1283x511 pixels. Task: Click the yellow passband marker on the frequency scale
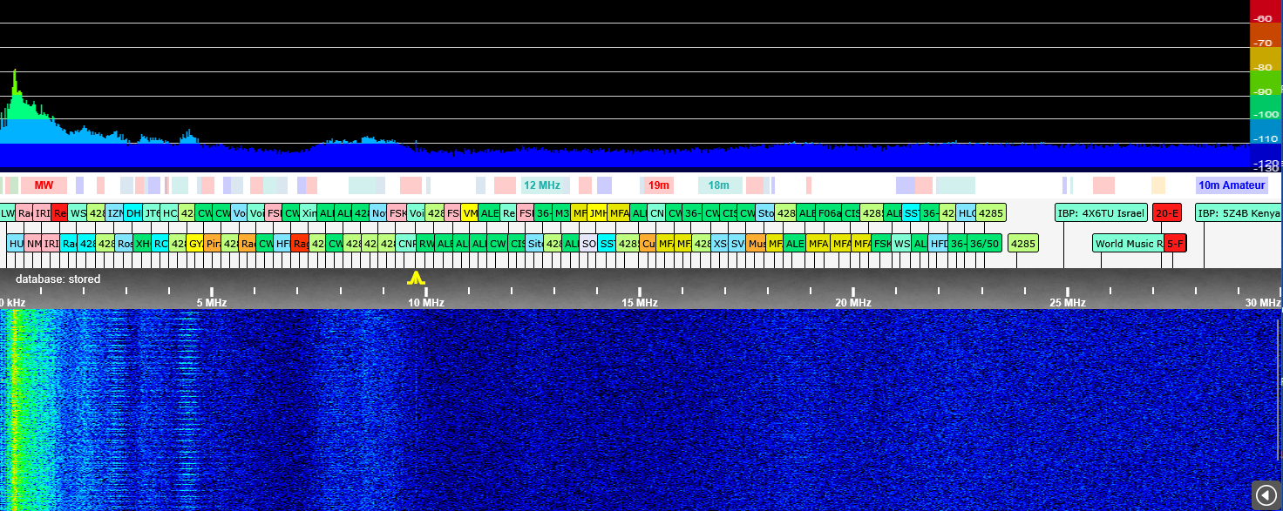point(416,278)
